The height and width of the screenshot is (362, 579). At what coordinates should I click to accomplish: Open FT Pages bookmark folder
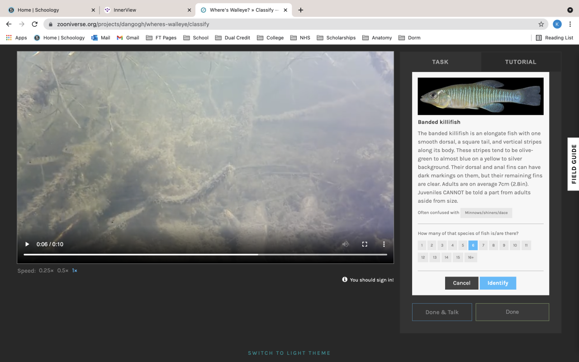161,38
